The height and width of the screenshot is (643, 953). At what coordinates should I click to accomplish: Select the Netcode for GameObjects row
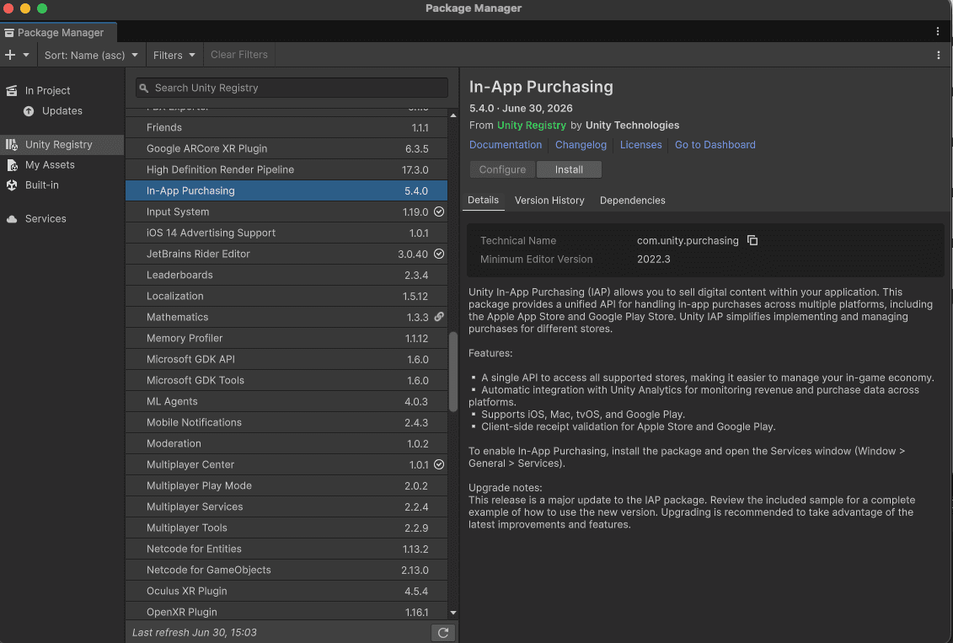[286, 570]
